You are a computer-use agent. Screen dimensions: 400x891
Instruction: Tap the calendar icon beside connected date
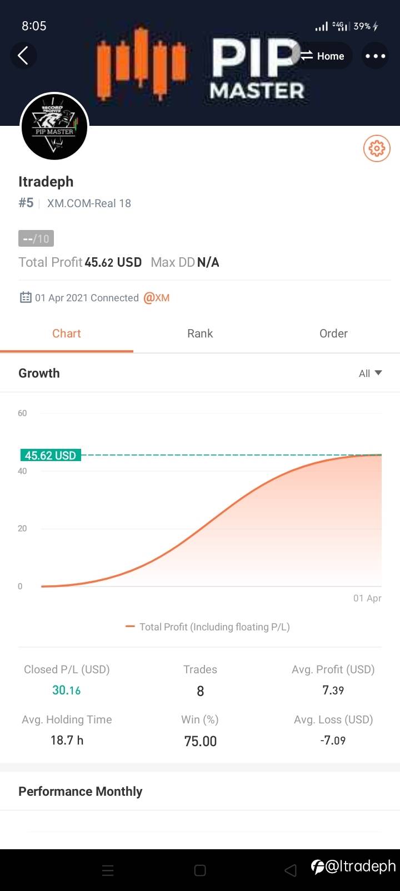[26, 297]
